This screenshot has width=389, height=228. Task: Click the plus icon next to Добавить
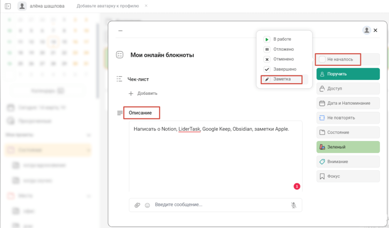(x=131, y=93)
